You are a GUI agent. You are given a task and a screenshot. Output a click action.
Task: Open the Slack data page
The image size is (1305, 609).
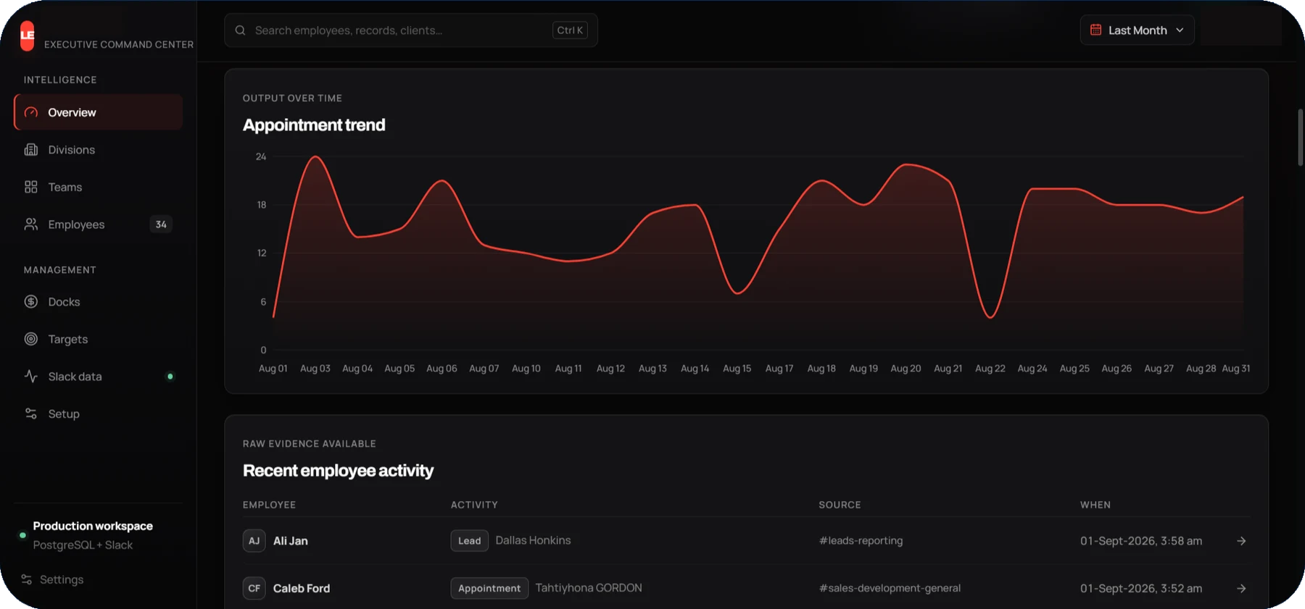point(98,377)
